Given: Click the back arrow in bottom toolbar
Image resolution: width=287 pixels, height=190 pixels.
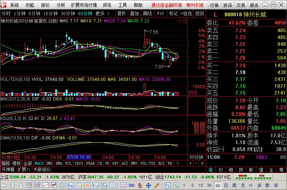Looking at the screenshot, I should [x=5, y=185].
